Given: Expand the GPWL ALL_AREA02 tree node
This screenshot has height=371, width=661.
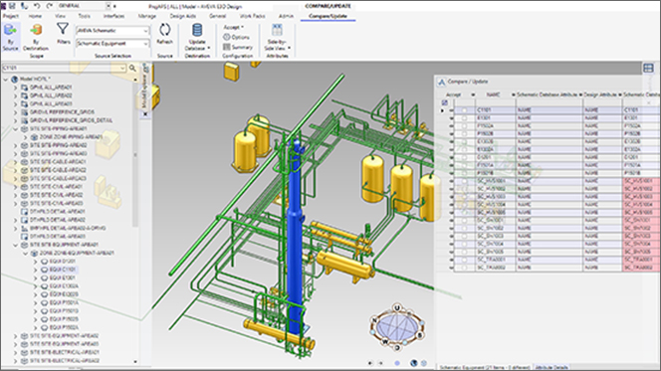Looking at the screenshot, I should [x=16, y=95].
